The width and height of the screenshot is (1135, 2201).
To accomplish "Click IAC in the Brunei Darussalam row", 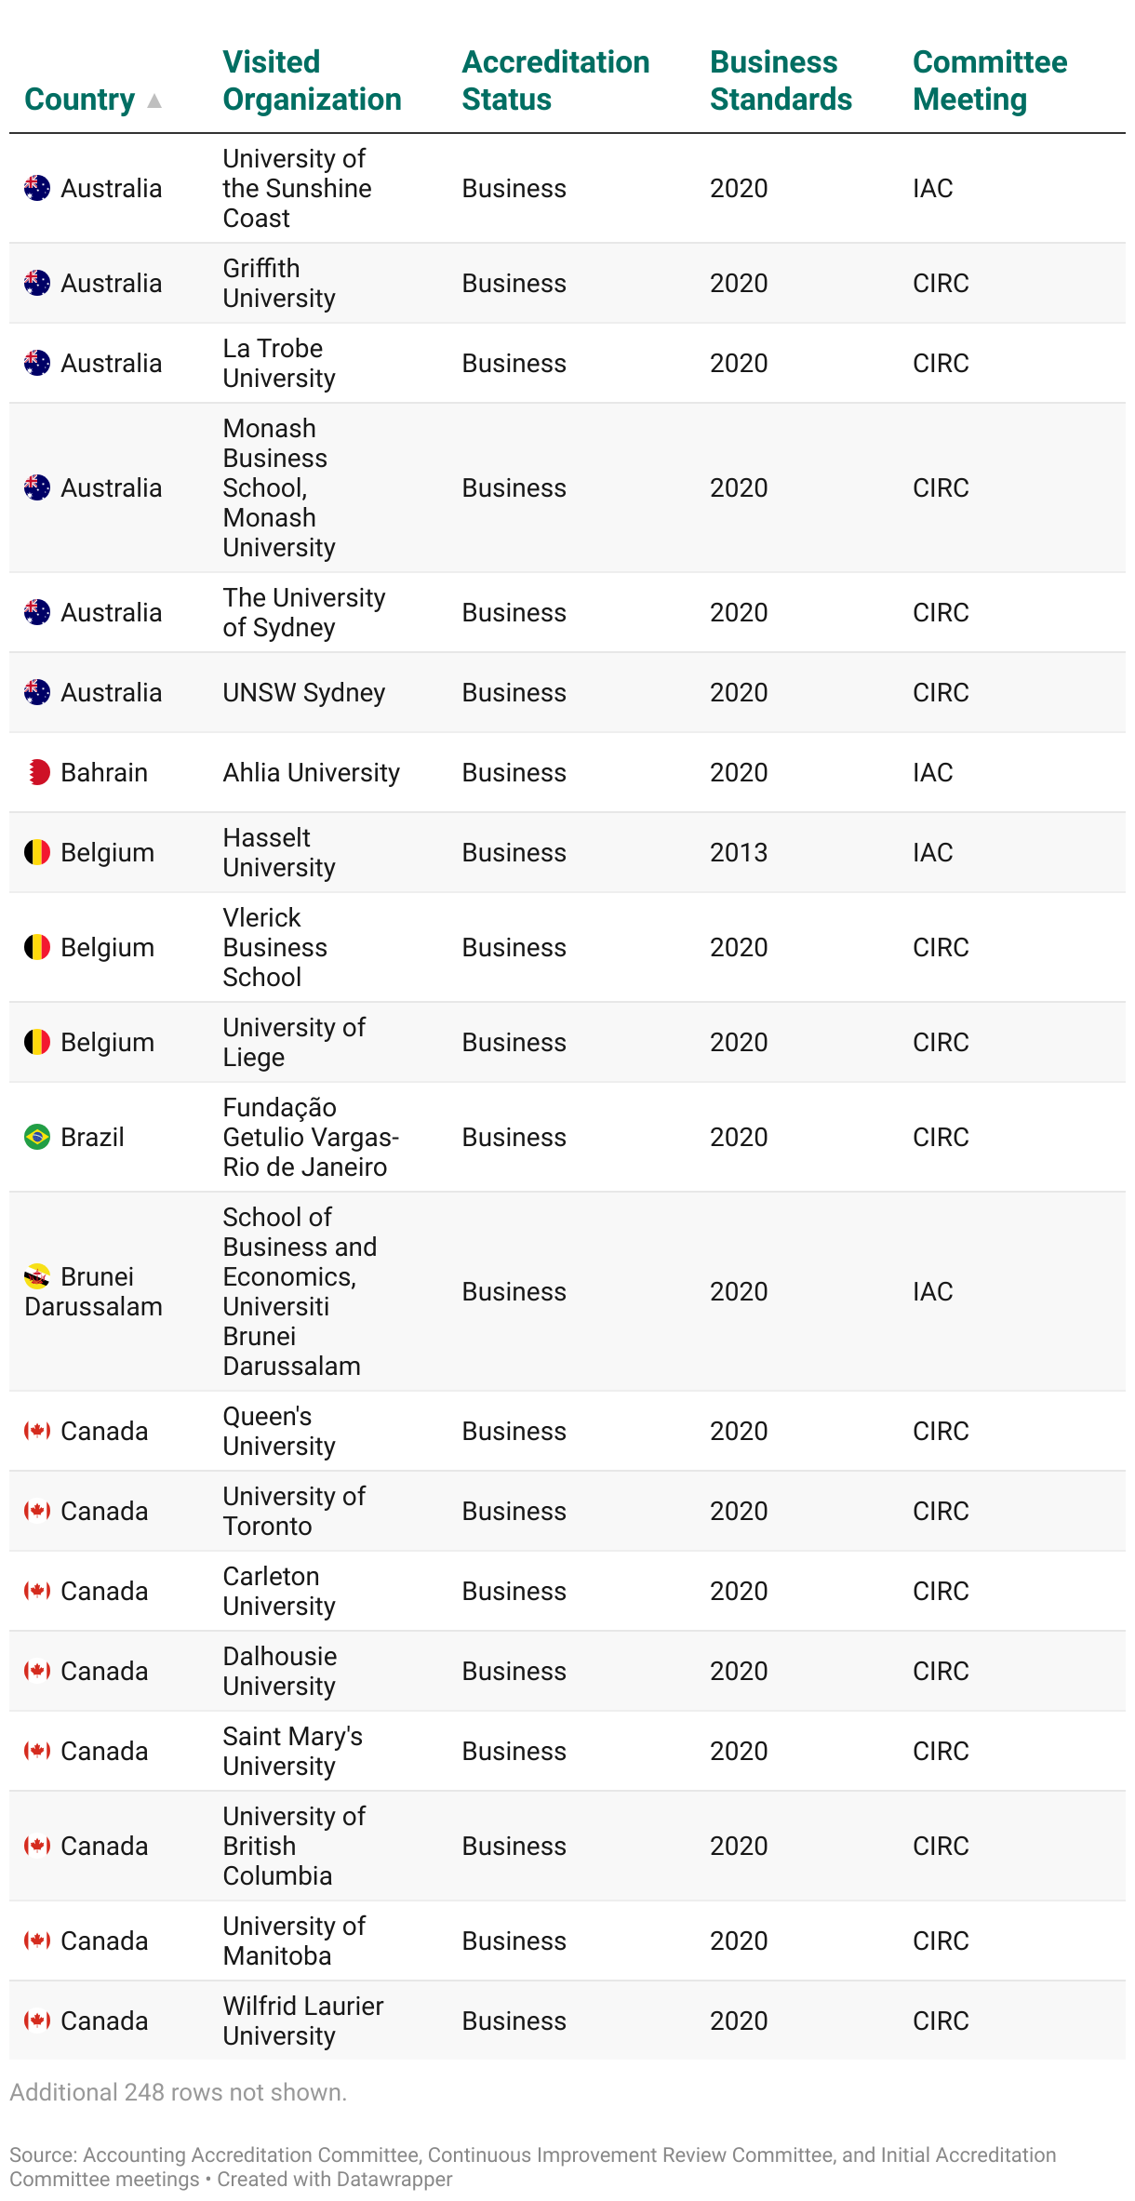I will [932, 1291].
